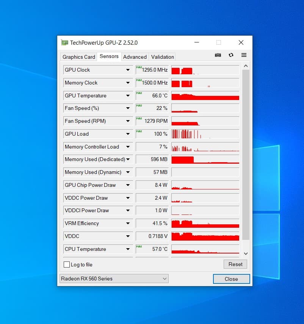Expand the Memory Clock sensor dropdown
Viewport: 304px width, 324px height.
tap(128, 83)
